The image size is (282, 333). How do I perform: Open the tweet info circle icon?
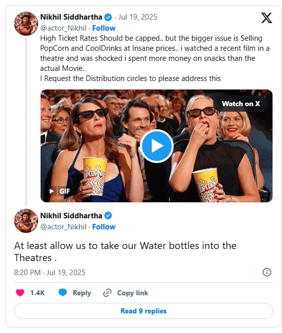267,272
